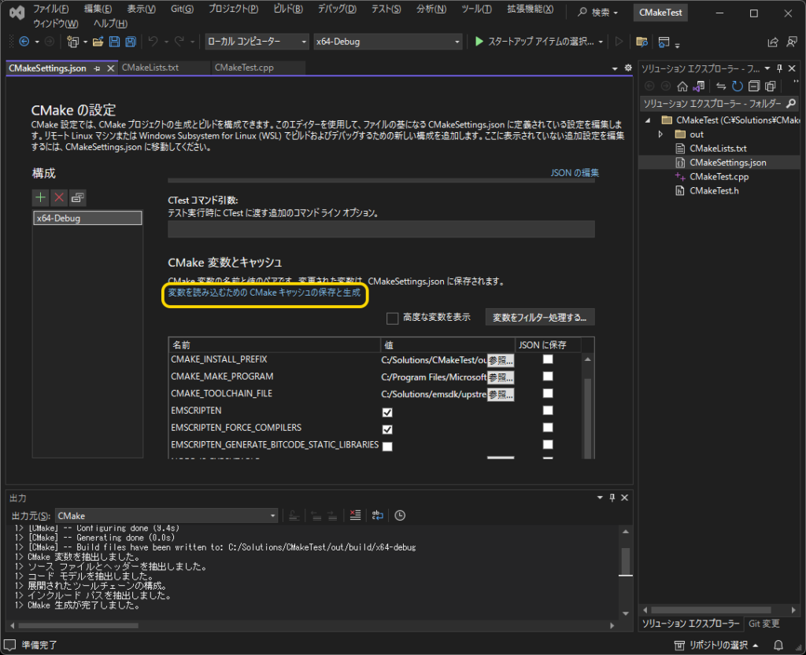Click the Save All double-floppy icon
The width and height of the screenshot is (806, 655).
click(131, 42)
